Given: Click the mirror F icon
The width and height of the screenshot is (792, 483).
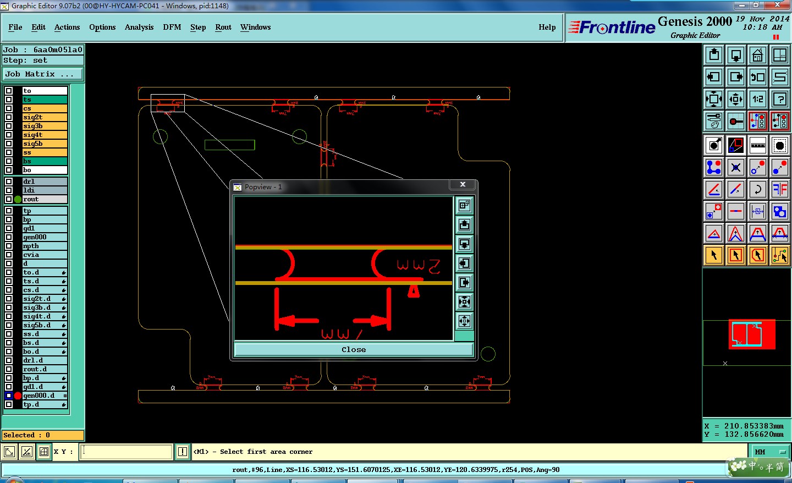Looking at the screenshot, I should [780, 189].
